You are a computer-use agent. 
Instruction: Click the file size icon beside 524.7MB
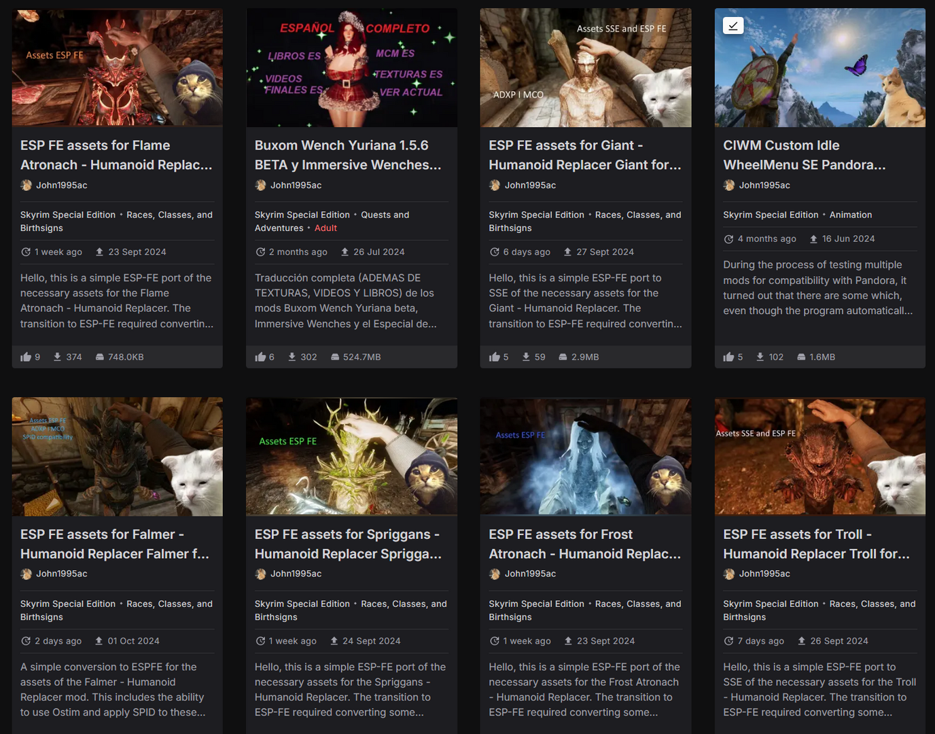tap(335, 357)
